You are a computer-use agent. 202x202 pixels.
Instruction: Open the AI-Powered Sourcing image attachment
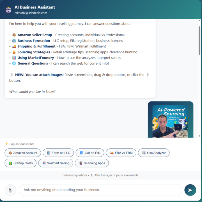170,121
